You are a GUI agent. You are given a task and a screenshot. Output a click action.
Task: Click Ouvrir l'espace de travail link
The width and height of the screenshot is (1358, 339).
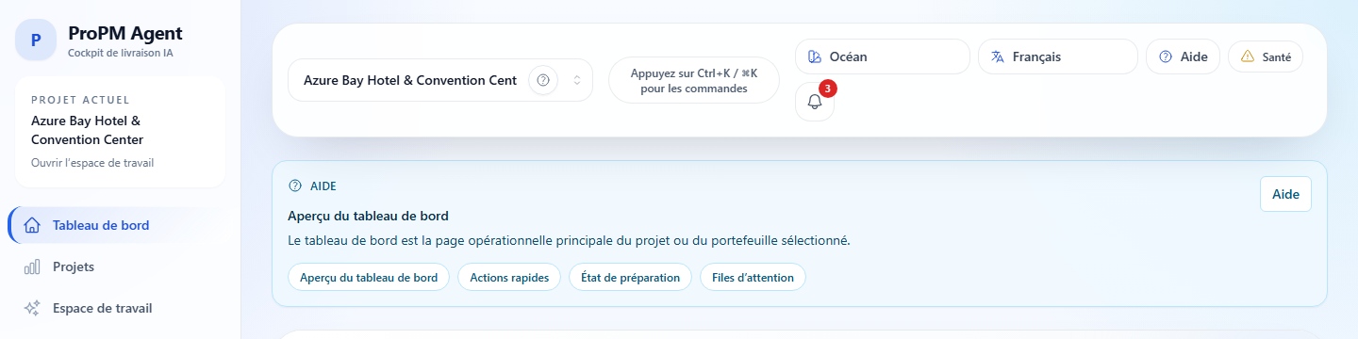92,163
